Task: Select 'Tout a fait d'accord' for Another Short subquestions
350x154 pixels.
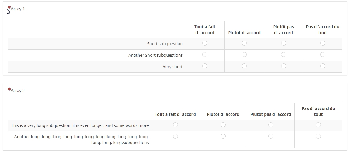Action: (205, 55)
